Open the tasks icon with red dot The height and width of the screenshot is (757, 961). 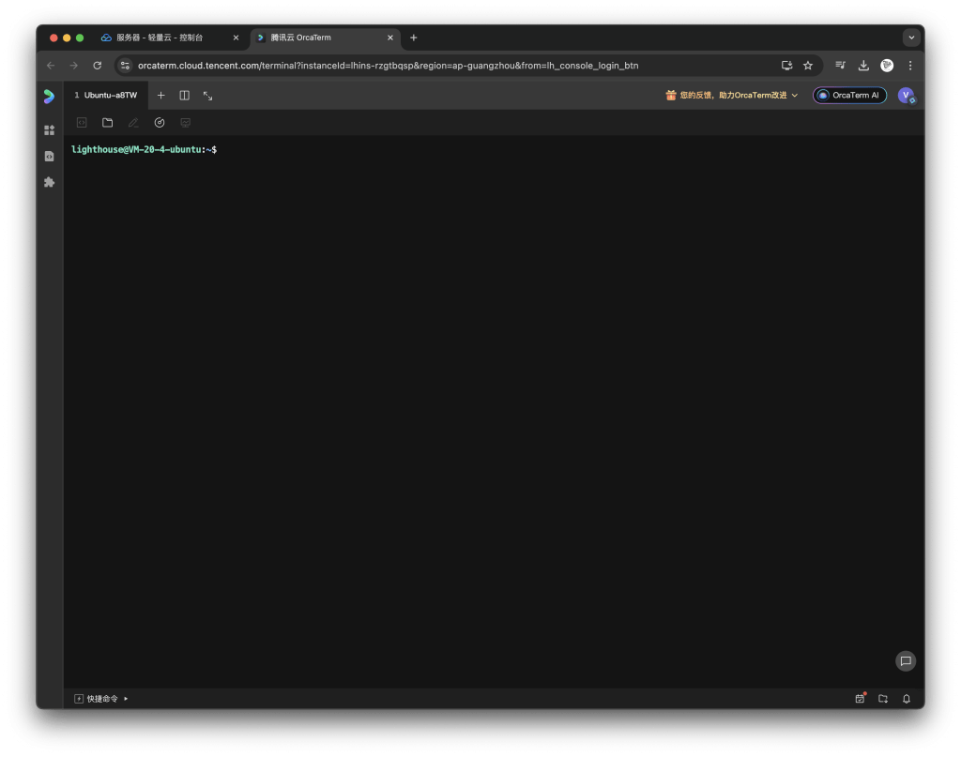point(860,699)
